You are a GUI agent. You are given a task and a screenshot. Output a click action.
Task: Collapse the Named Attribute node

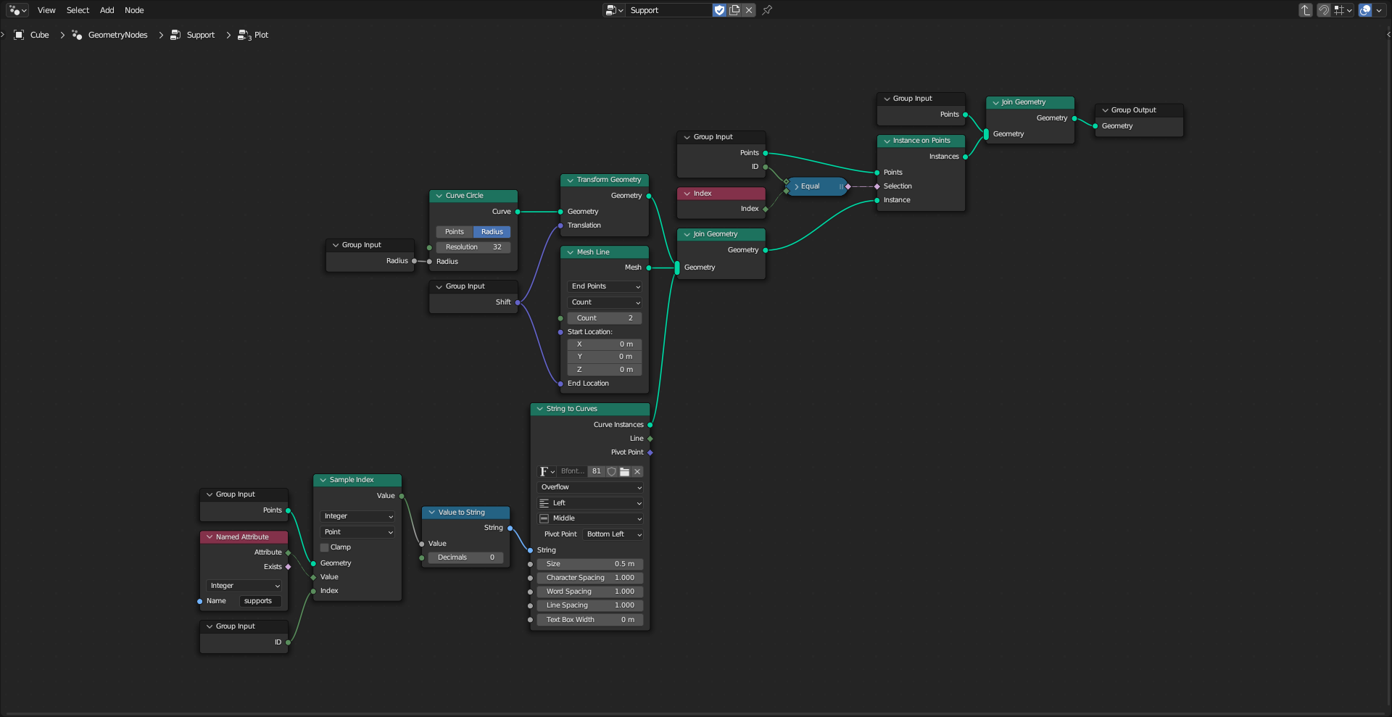[209, 537]
